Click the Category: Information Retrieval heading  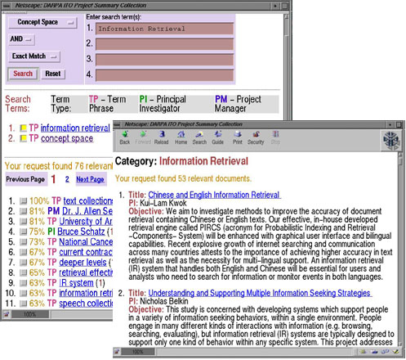click(x=181, y=161)
